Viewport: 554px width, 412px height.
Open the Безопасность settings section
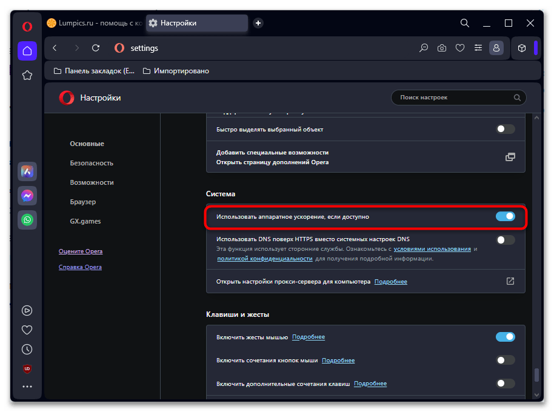coord(92,163)
